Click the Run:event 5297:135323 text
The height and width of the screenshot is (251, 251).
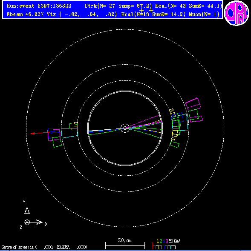39,6
